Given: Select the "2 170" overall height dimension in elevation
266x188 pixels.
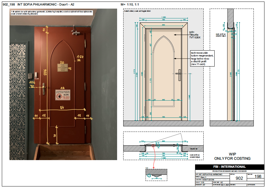Looking at the screenshot, I should [x=134, y=71].
